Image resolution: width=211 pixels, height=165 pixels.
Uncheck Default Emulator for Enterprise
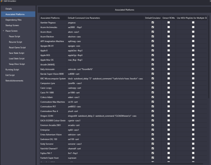(x=153, y=130)
